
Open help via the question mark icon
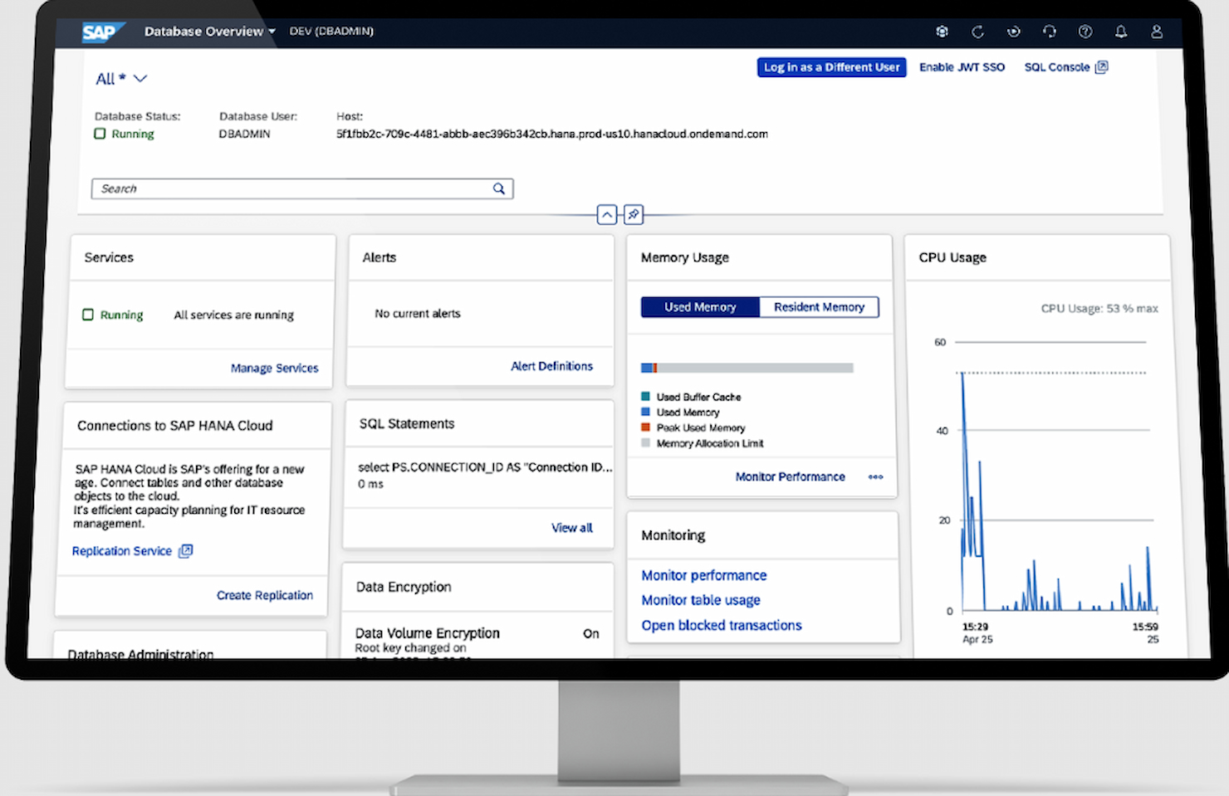point(1085,32)
